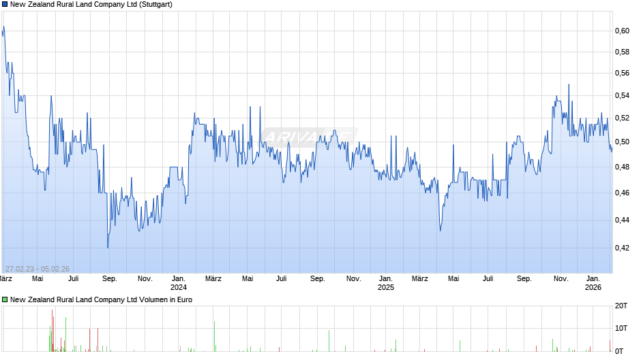Click the date range label '27.02.23 - 05.02.26'
The image size is (641, 358).
pos(38,269)
